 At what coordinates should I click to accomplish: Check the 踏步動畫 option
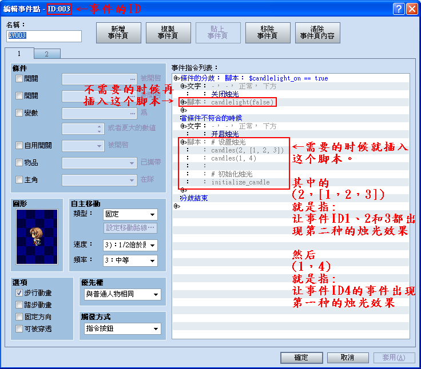click(19, 305)
